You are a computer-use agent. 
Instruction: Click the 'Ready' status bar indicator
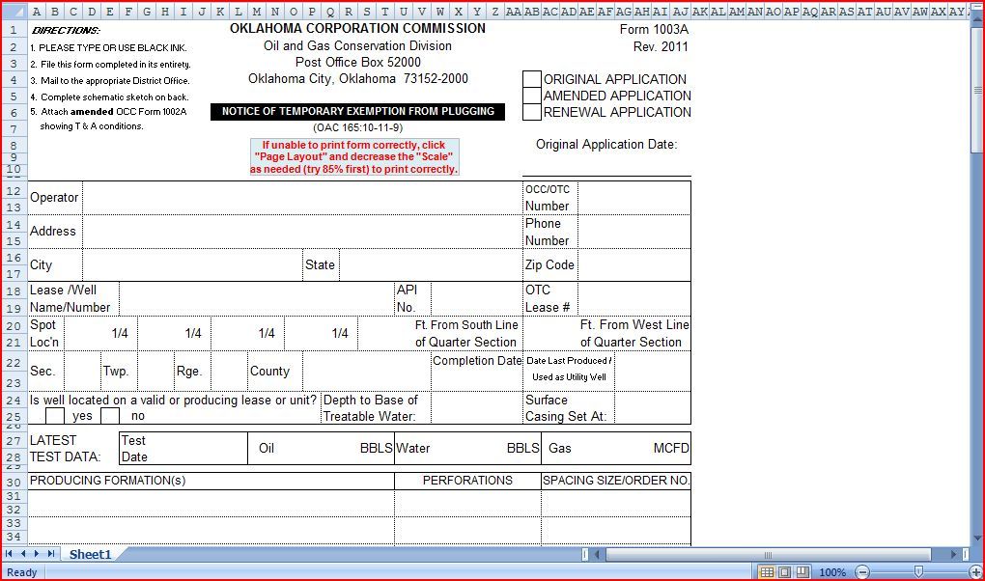(x=21, y=572)
